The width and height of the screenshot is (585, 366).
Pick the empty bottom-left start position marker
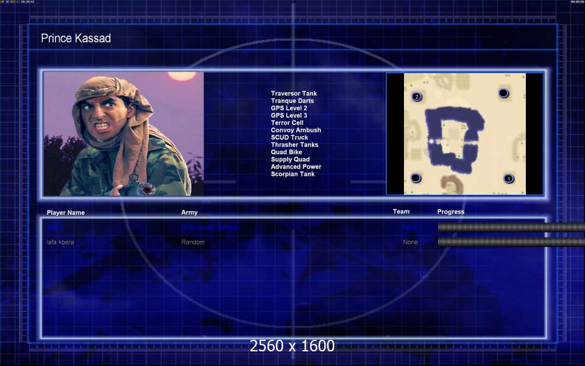[x=416, y=178]
